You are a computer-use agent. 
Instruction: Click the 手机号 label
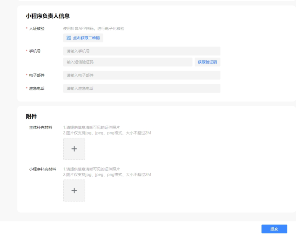(x=35, y=51)
